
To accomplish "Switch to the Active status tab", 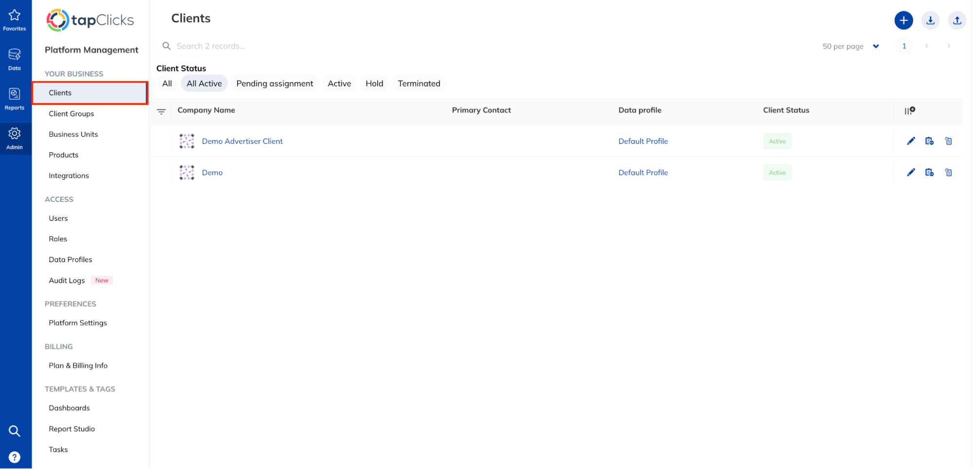I will [339, 83].
